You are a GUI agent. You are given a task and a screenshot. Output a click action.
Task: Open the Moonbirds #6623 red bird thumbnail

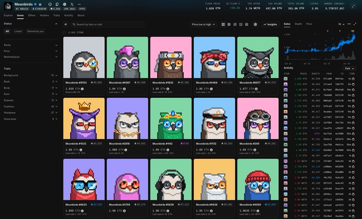click(84, 179)
